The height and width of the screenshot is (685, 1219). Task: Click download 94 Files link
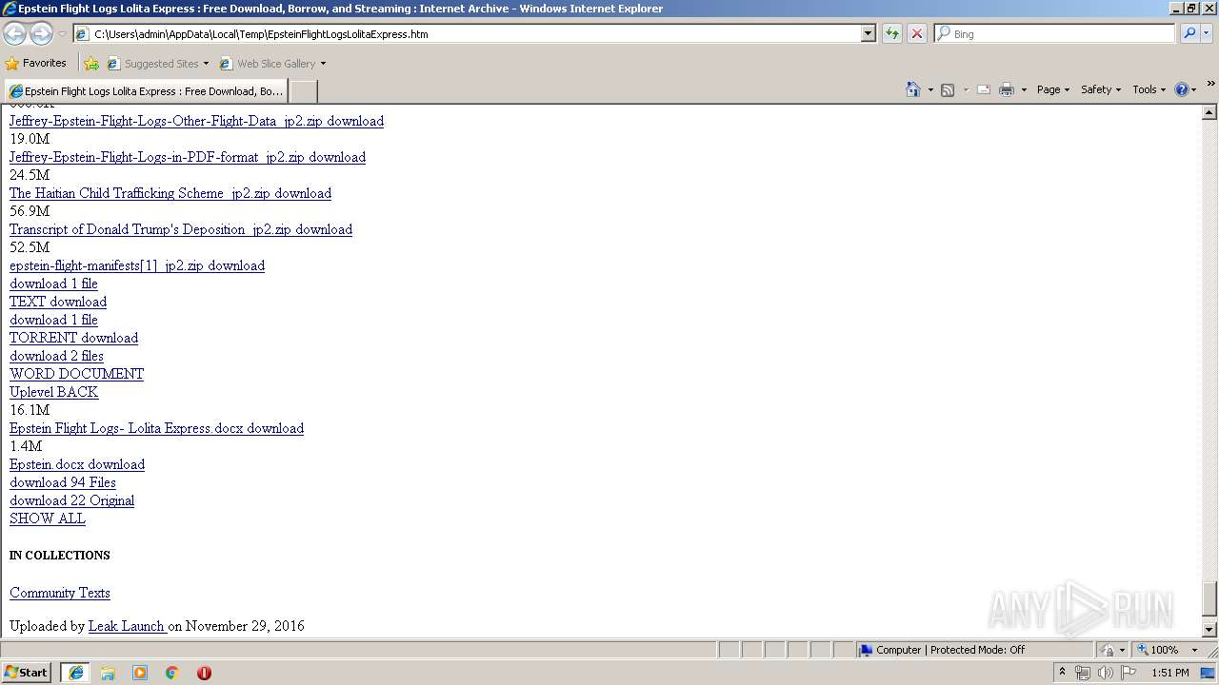tap(62, 482)
